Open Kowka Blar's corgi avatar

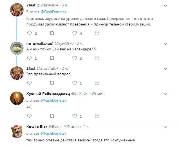click(x=17, y=131)
